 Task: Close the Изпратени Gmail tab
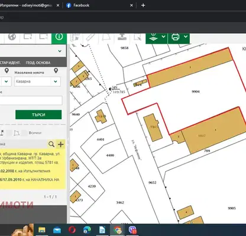(58, 5)
